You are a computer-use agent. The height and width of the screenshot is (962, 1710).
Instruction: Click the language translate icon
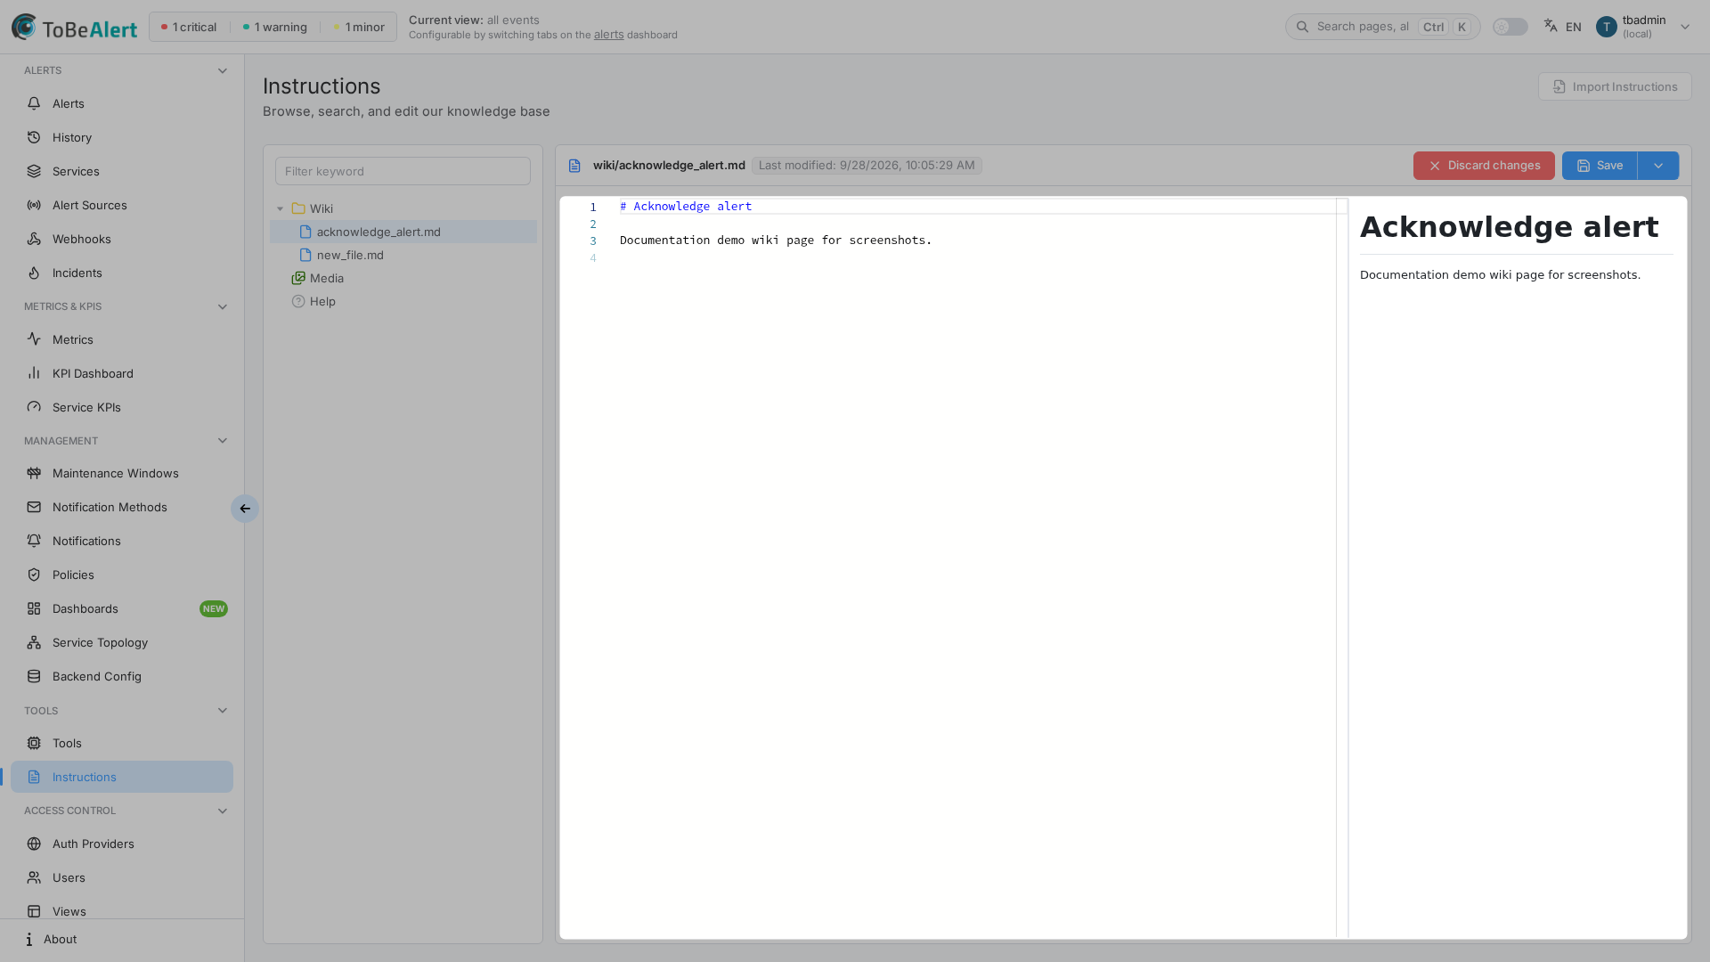(x=1551, y=26)
